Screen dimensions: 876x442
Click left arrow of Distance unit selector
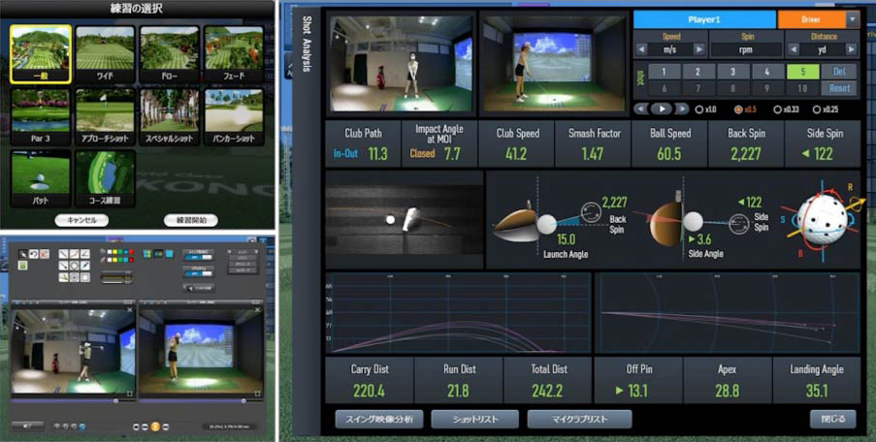pos(792,49)
